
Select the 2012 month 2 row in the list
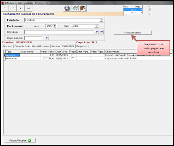133,13
